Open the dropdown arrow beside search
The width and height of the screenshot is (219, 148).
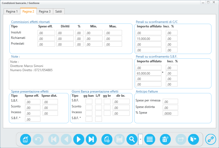(x=140, y=139)
